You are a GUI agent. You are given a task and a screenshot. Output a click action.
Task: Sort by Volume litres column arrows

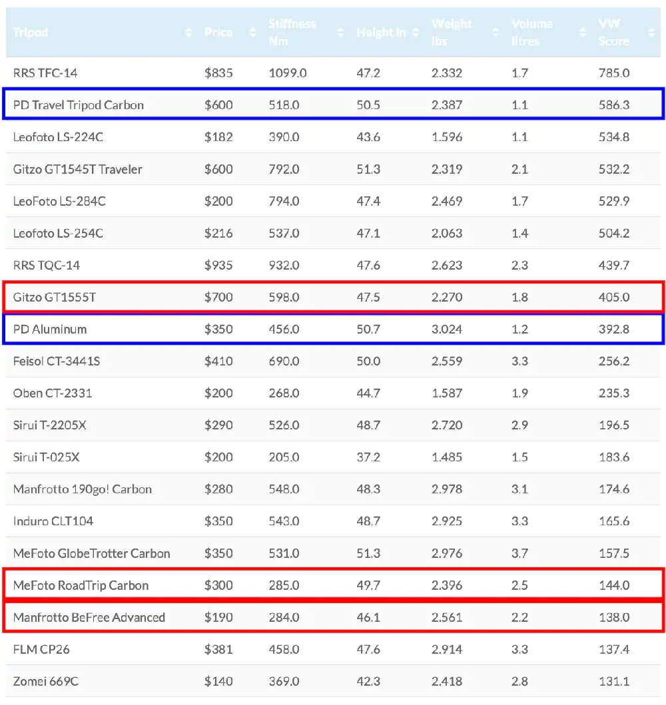tap(582, 33)
